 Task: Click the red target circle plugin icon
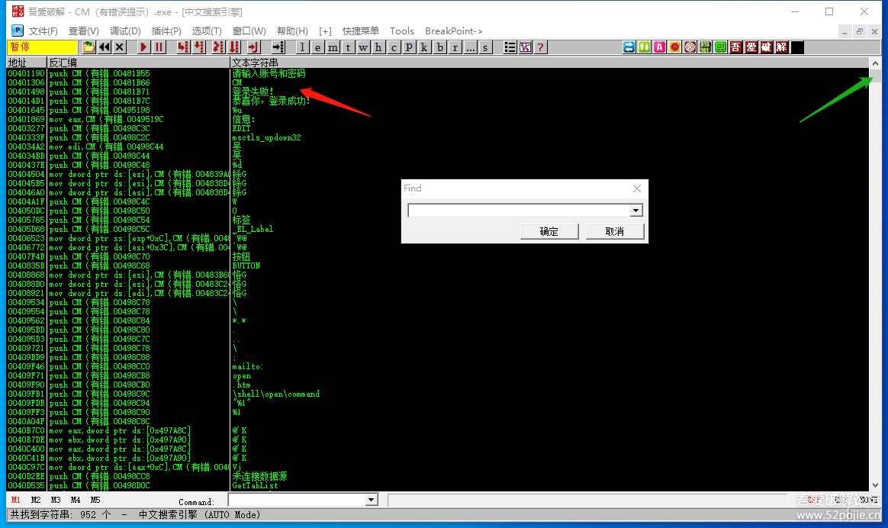(x=690, y=47)
